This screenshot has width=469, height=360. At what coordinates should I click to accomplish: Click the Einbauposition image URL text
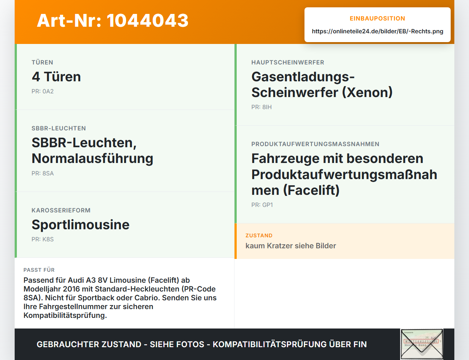pyautogui.click(x=377, y=31)
